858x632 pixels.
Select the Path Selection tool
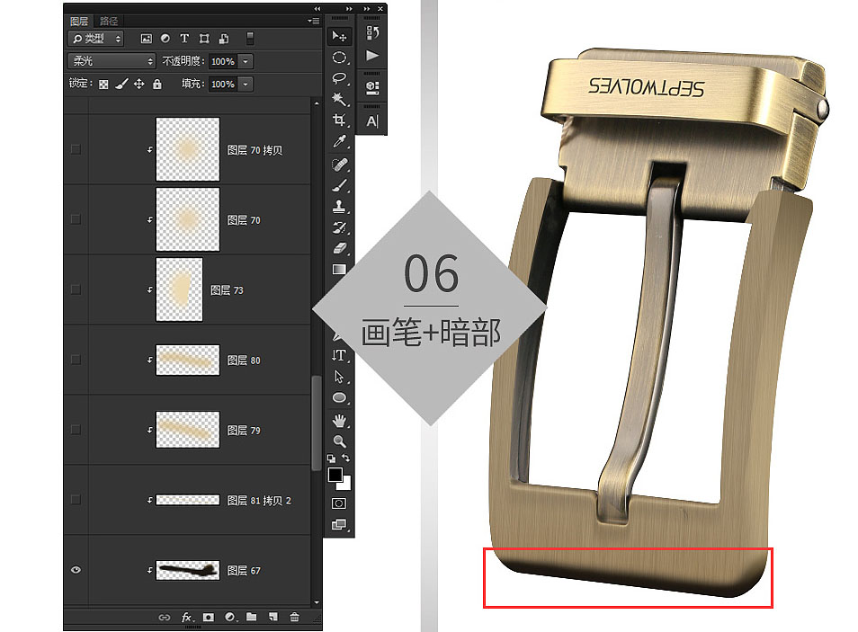[339, 377]
